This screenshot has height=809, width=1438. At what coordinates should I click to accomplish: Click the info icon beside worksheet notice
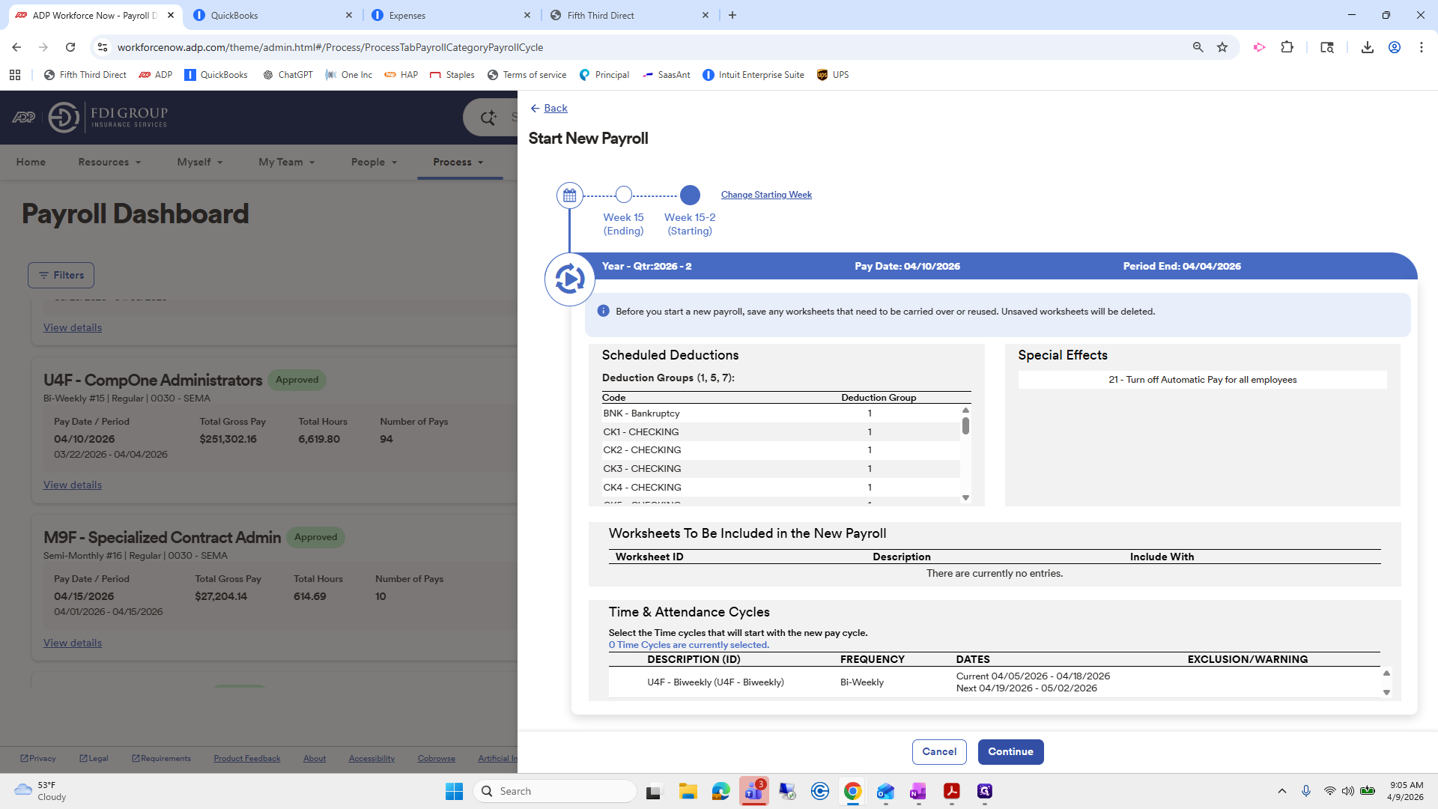pyautogui.click(x=603, y=311)
